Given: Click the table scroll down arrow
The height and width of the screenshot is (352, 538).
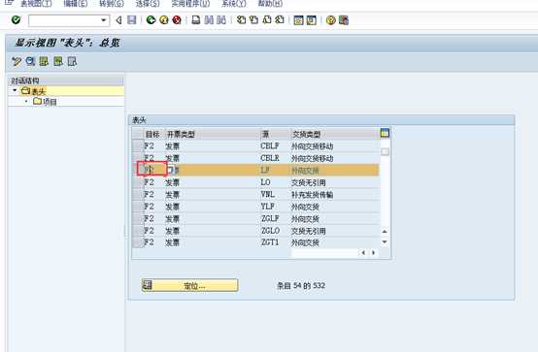Looking at the screenshot, I should click(385, 241).
